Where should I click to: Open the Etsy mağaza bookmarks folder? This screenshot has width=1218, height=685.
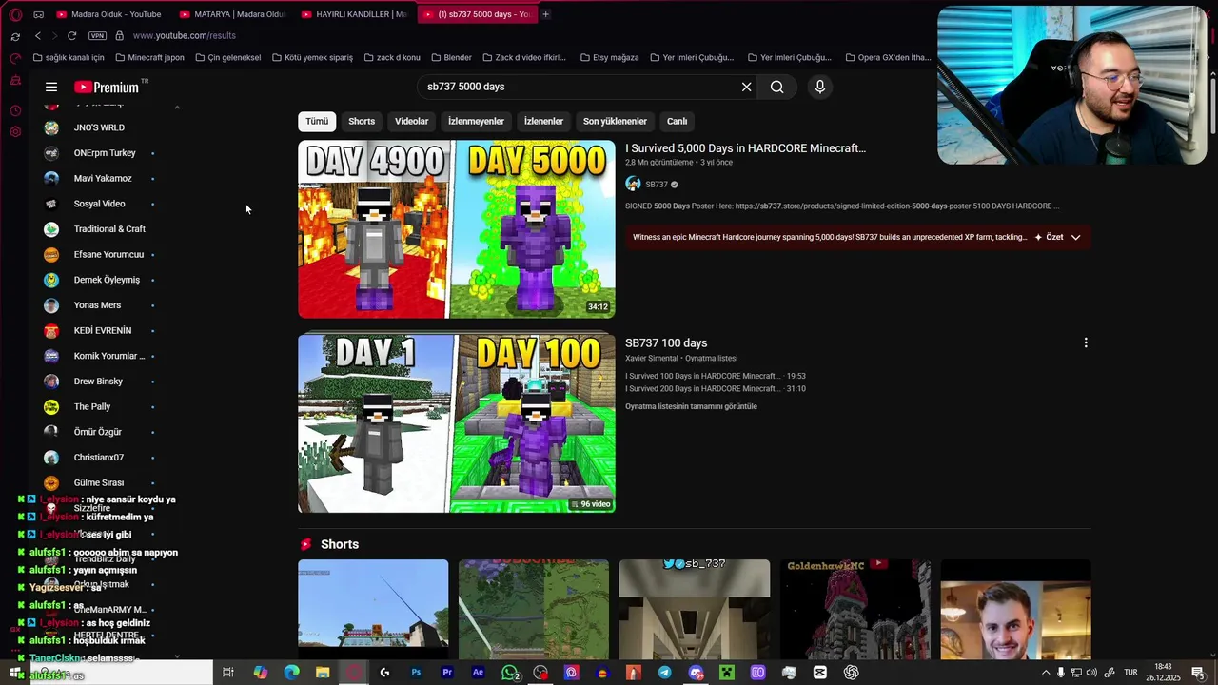(x=609, y=57)
